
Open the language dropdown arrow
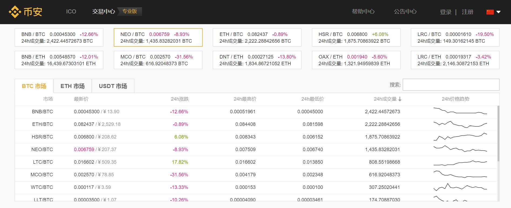(498, 12)
